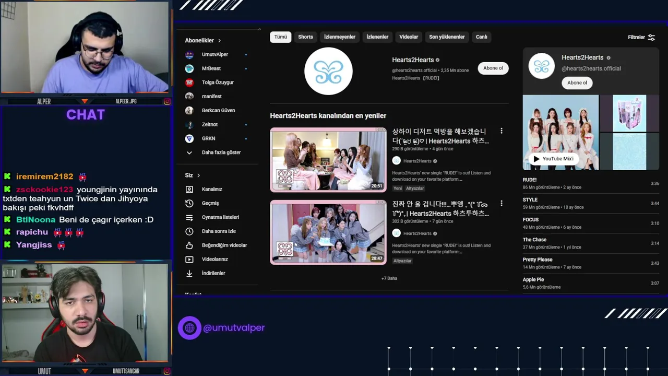Screen dimensions: 668x376
Task: Click Abone ol beside Hearts2Hearts result
Action: 493,68
